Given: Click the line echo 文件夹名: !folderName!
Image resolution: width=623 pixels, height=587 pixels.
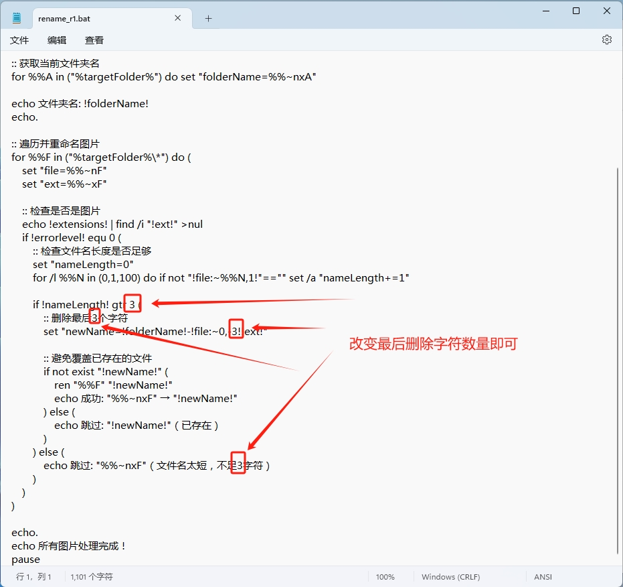Looking at the screenshot, I should (x=80, y=103).
